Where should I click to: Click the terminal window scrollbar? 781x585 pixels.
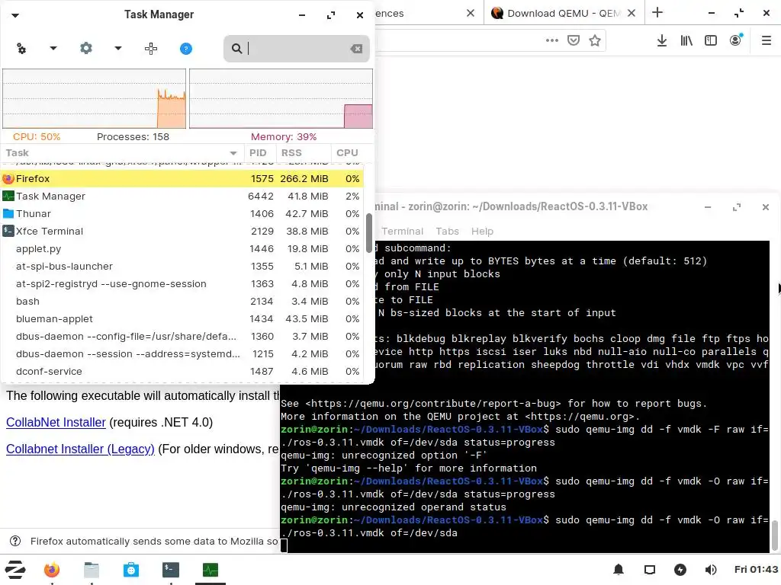click(775, 535)
